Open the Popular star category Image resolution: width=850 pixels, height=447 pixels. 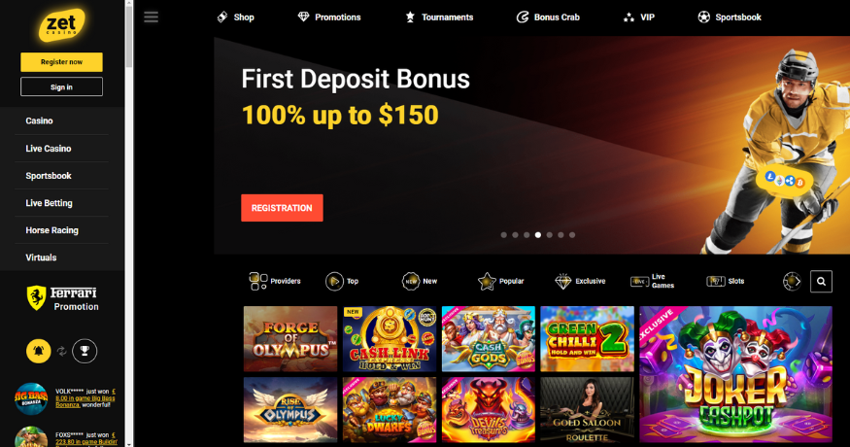[x=501, y=281]
